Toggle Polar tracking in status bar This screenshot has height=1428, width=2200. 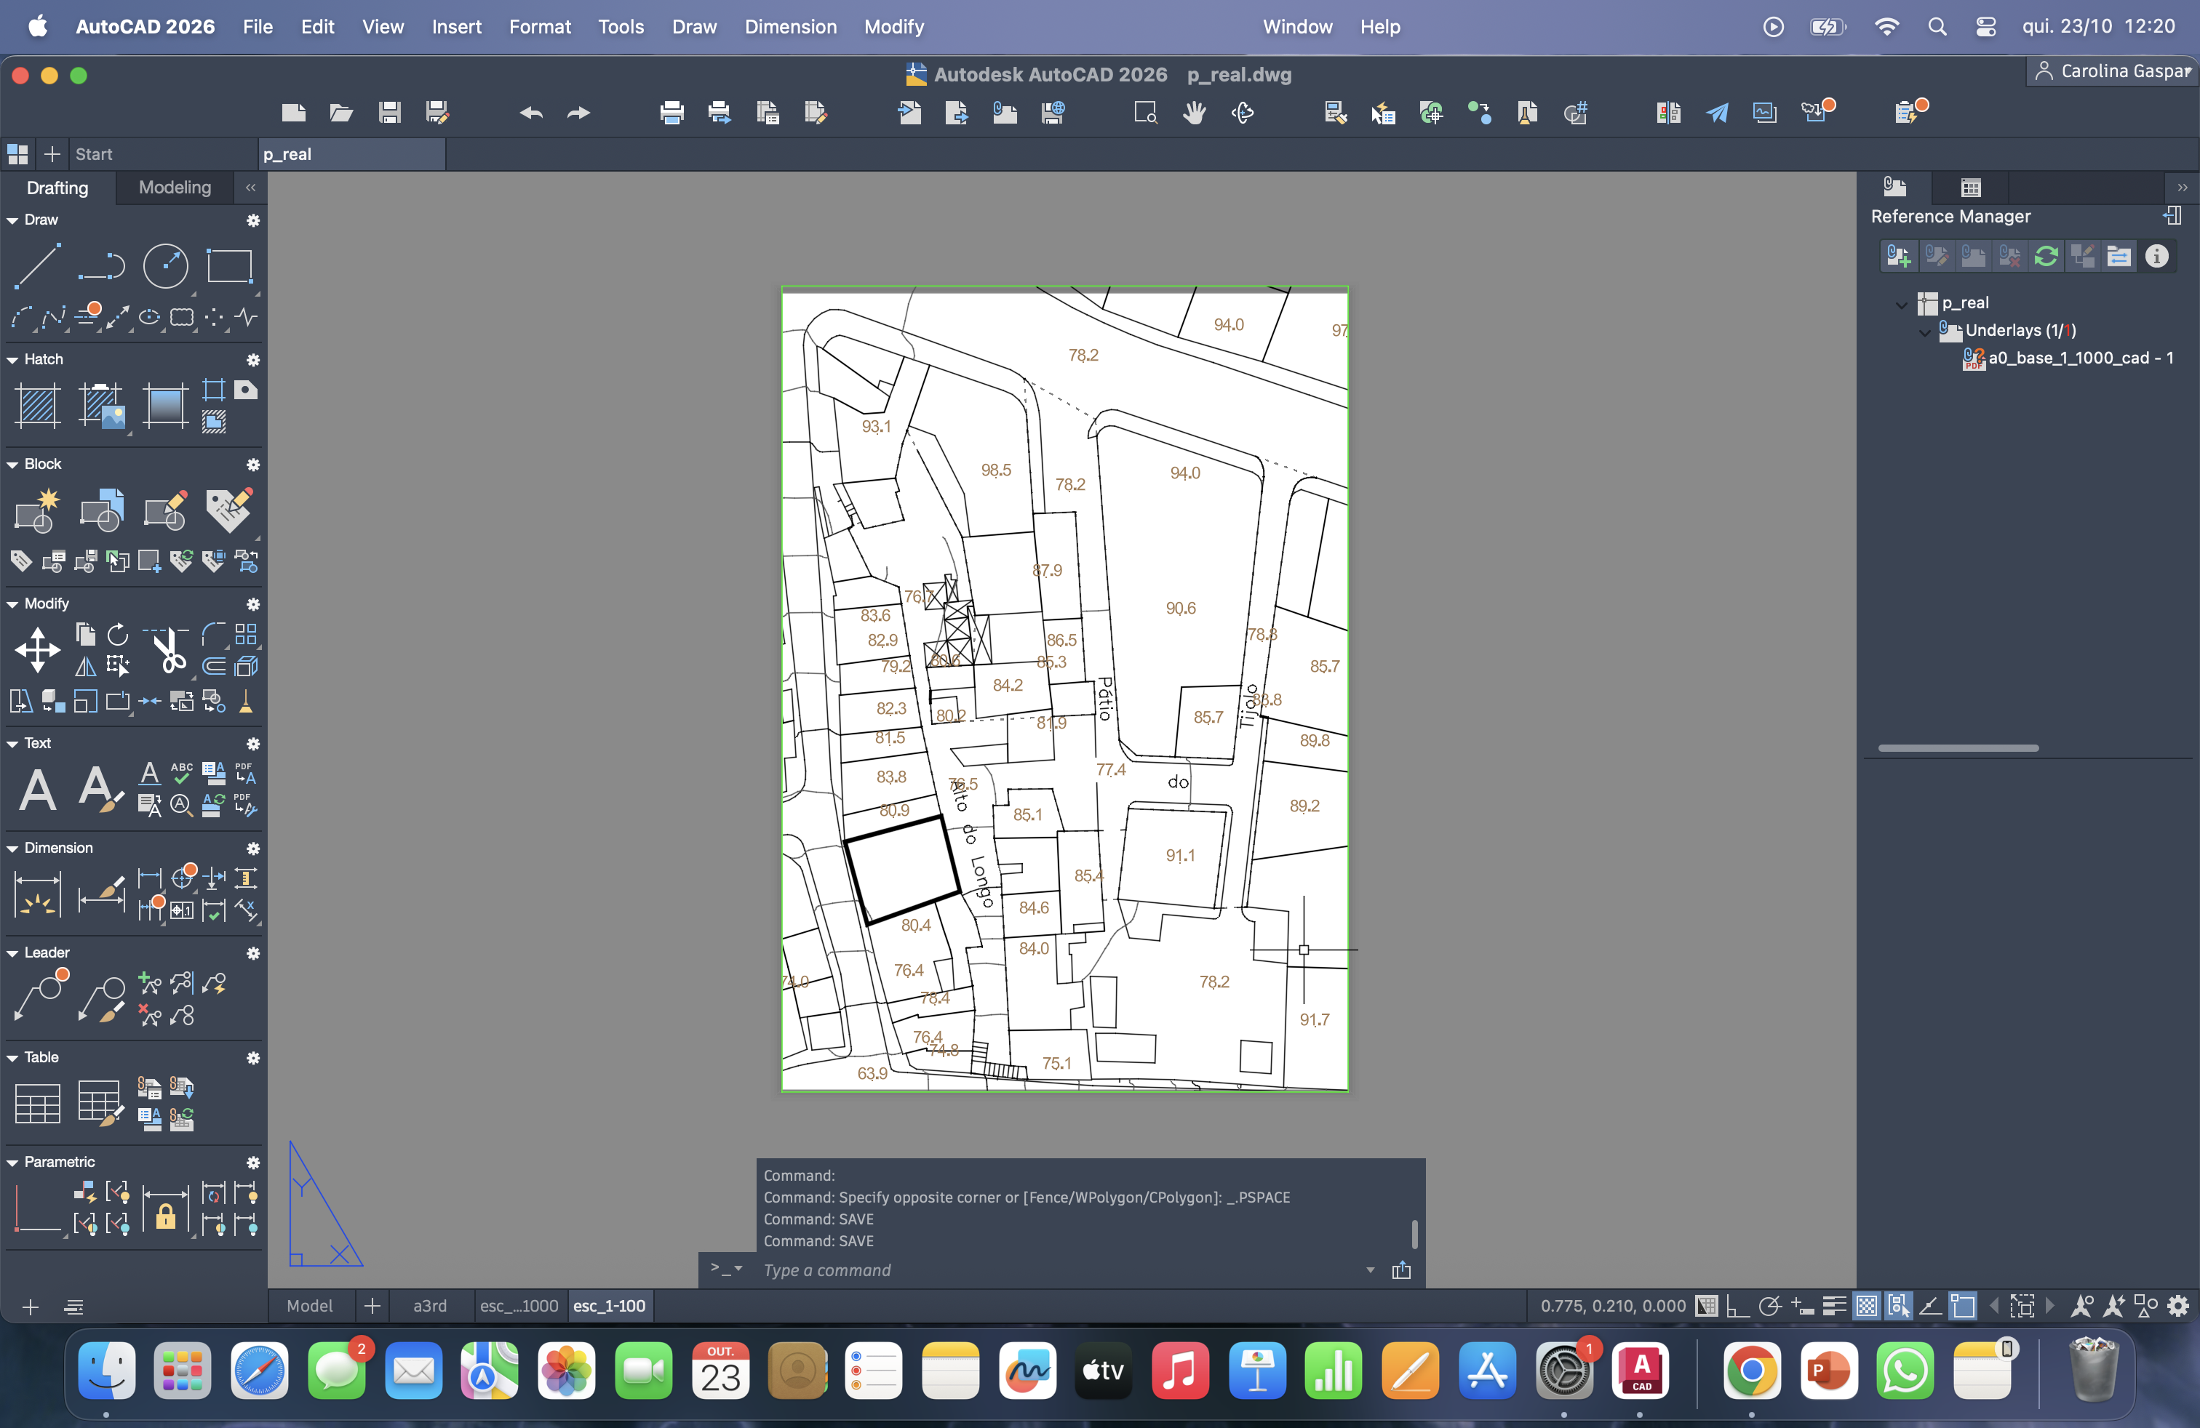pos(1769,1306)
